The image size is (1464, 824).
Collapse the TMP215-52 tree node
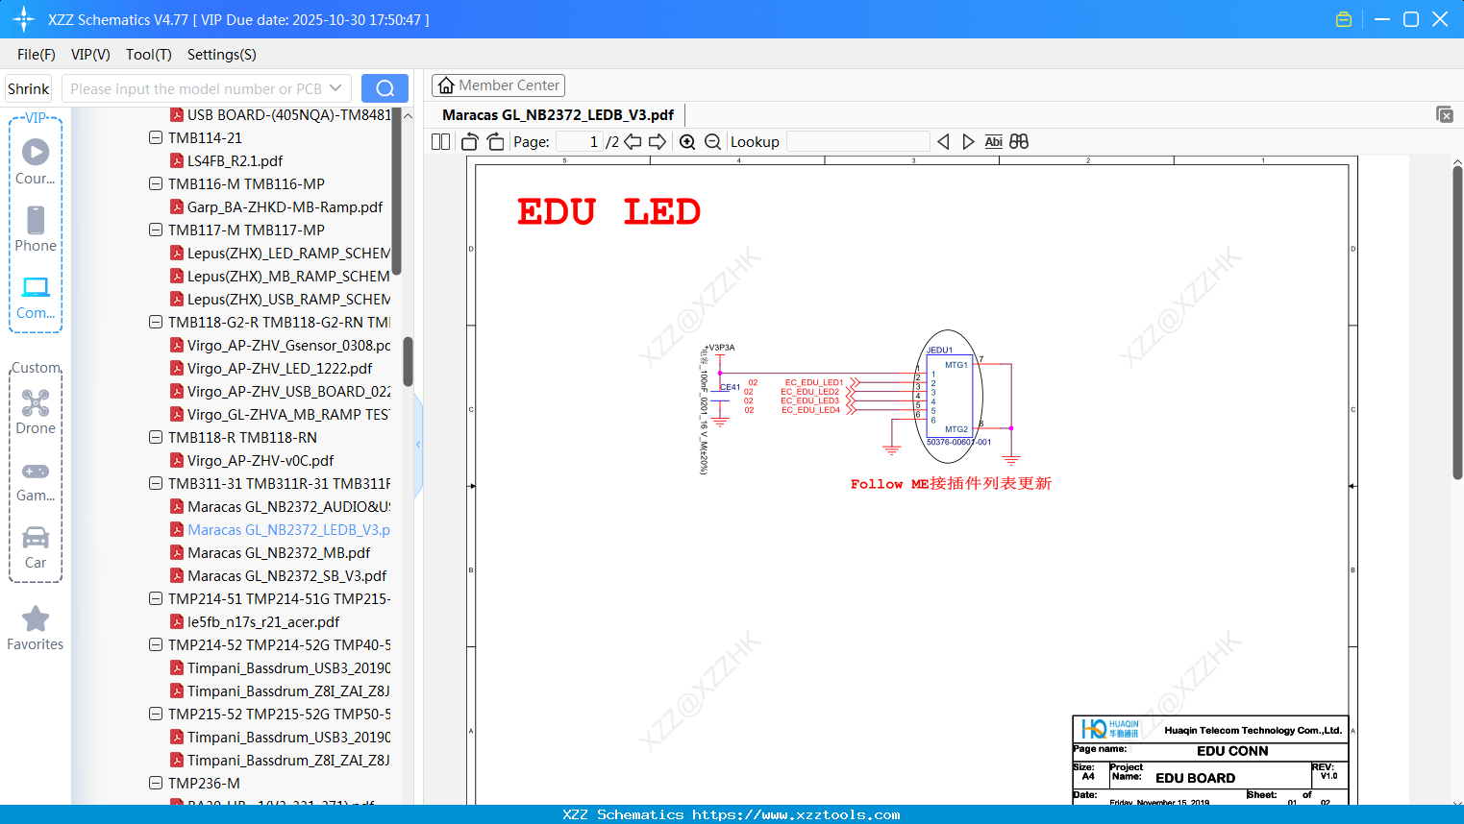pyautogui.click(x=156, y=714)
